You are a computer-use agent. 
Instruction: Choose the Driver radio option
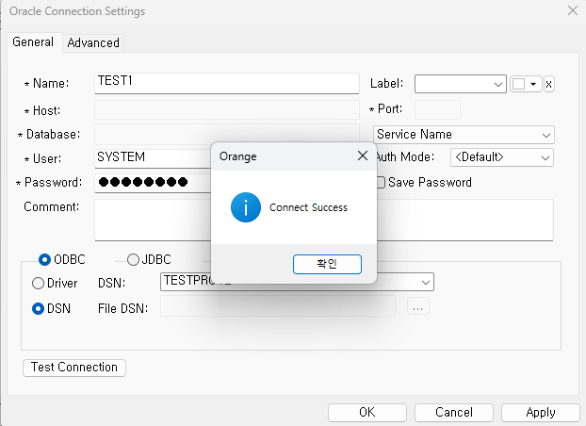[39, 283]
